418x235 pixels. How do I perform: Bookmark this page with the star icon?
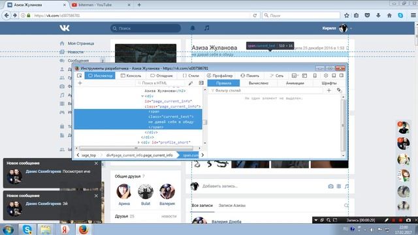pyautogui.click(x=347, y=16)
